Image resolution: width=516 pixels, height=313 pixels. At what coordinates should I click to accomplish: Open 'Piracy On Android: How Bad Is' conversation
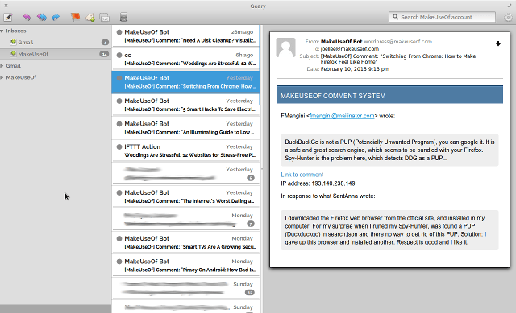[186, 266]
